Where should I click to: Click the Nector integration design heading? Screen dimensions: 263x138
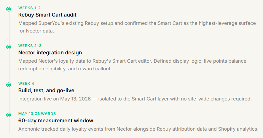50,53
